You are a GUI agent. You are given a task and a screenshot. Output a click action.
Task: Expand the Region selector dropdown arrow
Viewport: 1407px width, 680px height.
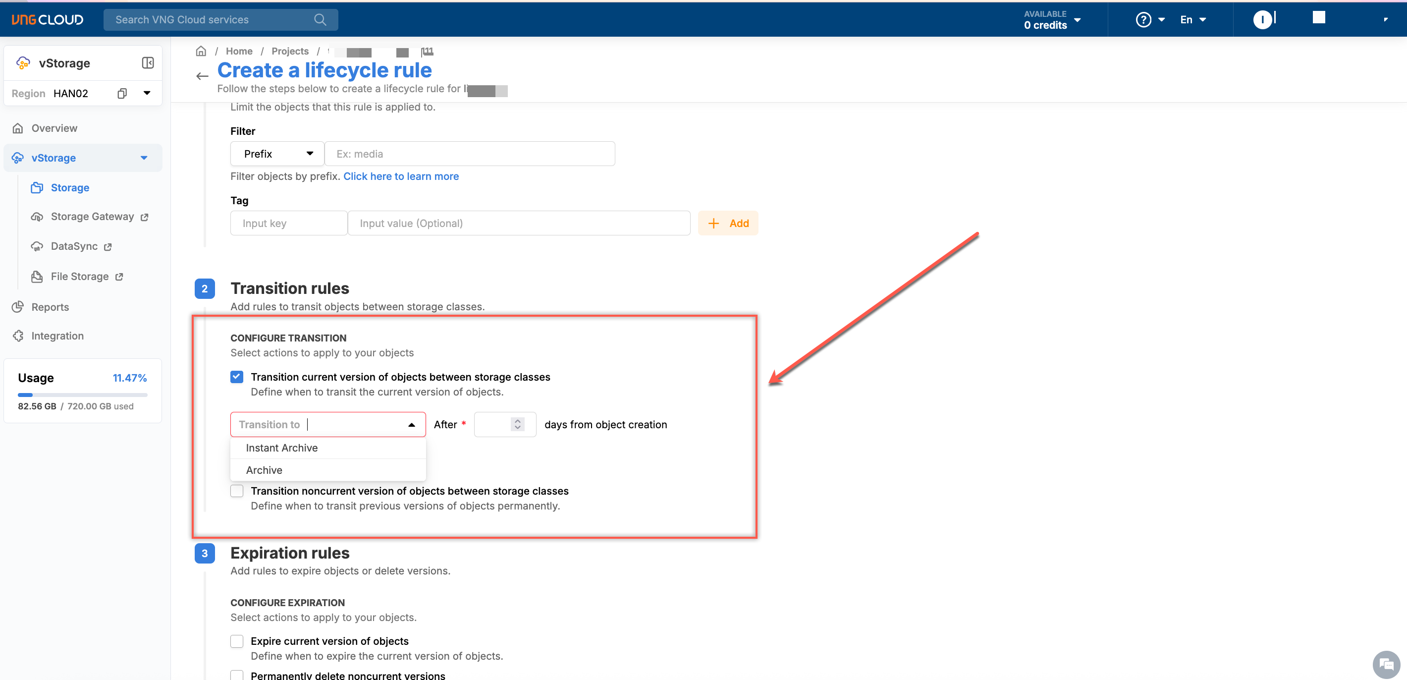(146, 93)
